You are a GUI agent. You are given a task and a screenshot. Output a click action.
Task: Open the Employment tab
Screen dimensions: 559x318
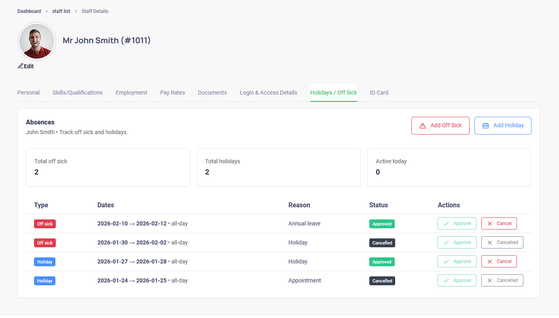click(x=131, y=93)
